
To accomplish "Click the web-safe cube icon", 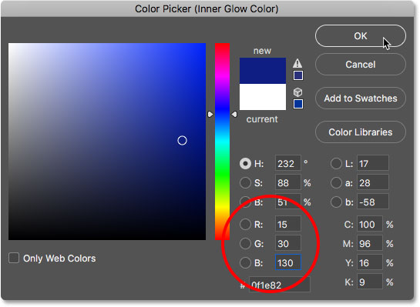I will pos(298,92).
